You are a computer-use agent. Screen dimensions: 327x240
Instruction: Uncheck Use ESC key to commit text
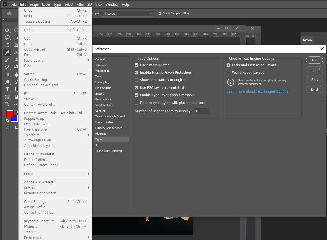click(x=136, y=88)
